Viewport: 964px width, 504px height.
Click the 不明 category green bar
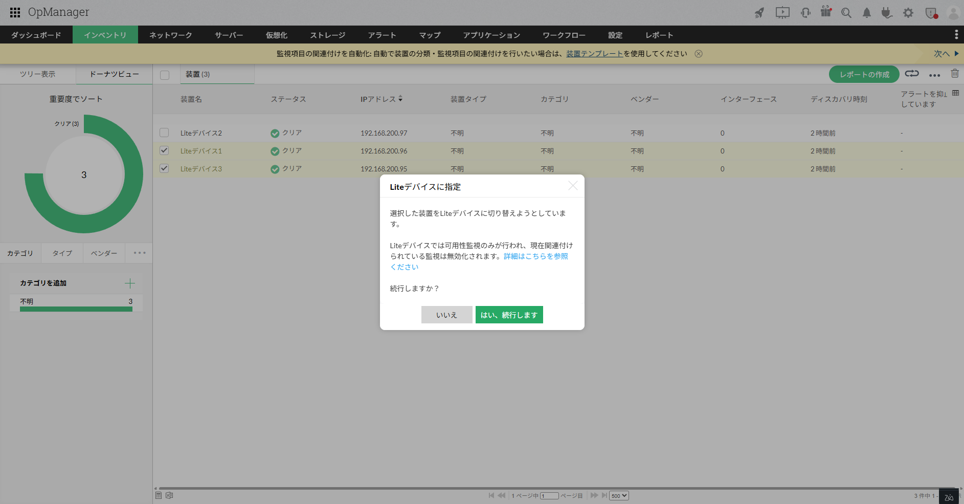(x=76, y=309)
